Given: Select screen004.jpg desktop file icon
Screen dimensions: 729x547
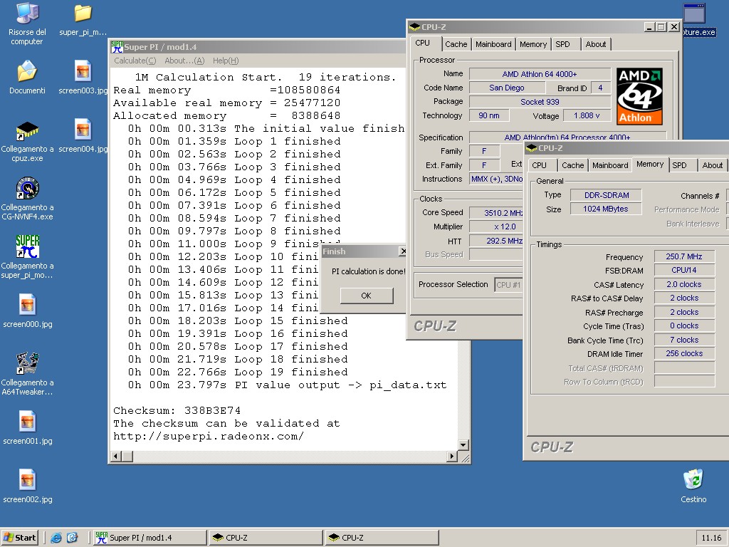Looking at the screenshot, I should (83, 130).
